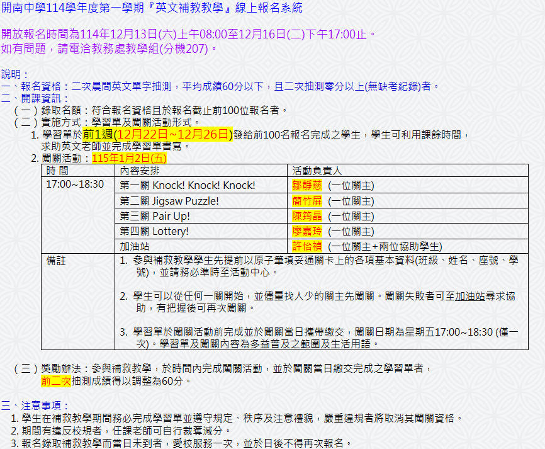Click the highlighted name 廖嘉玲
Viewport: 545px width, 449px height.
(307, 231)
